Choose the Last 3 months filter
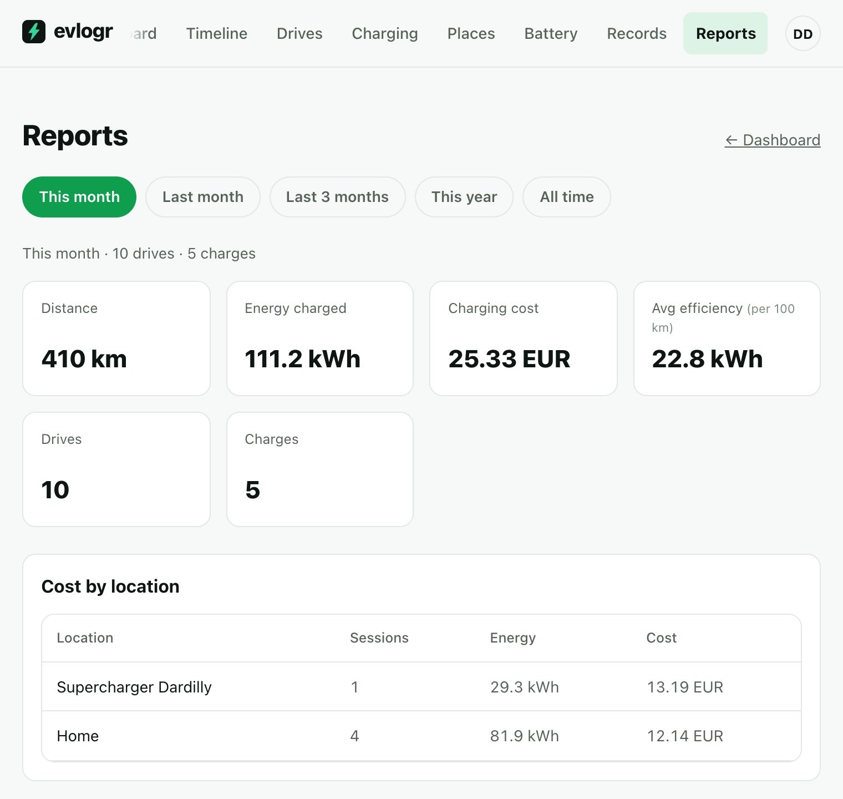Viewport: 843px width, 799px height. 337,197
